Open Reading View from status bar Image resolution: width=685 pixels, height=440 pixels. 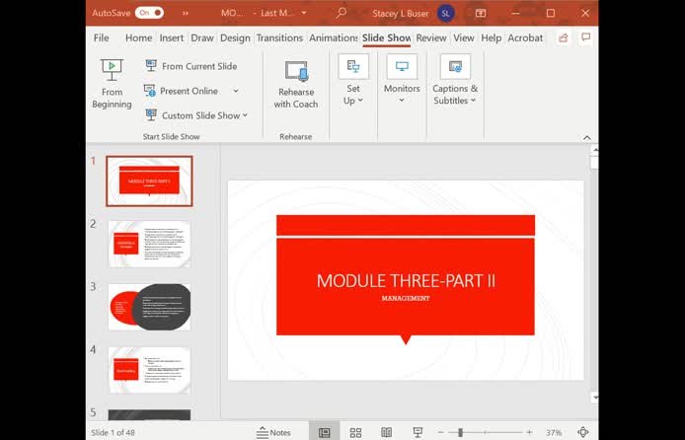click(387, 432)
